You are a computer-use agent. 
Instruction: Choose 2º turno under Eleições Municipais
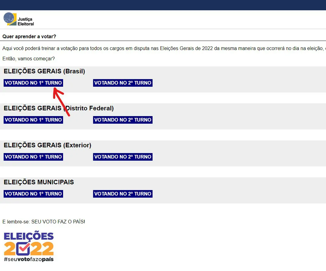[123, 194]
